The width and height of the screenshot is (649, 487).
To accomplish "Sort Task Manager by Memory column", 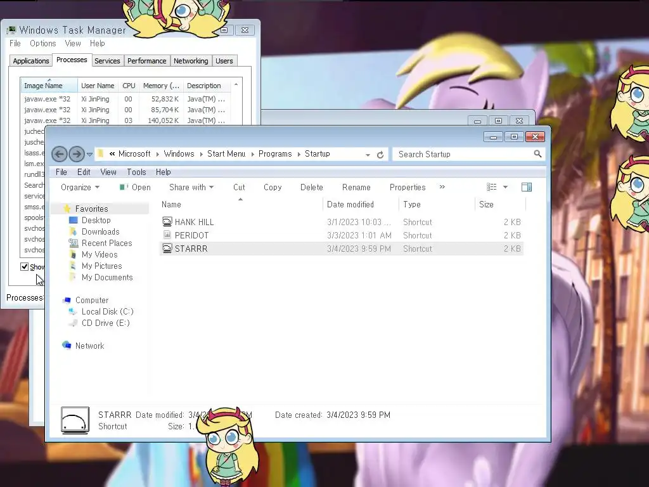I will (x=161, y=86).
